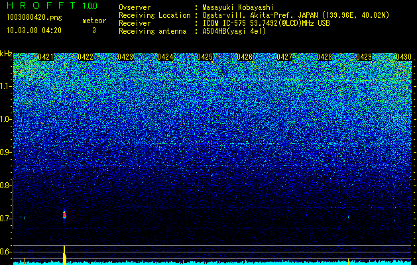This screenshot has width=417, height=265.
Task: Click the 1.0 kHz axis label
Action: click(x=5, y=120)
